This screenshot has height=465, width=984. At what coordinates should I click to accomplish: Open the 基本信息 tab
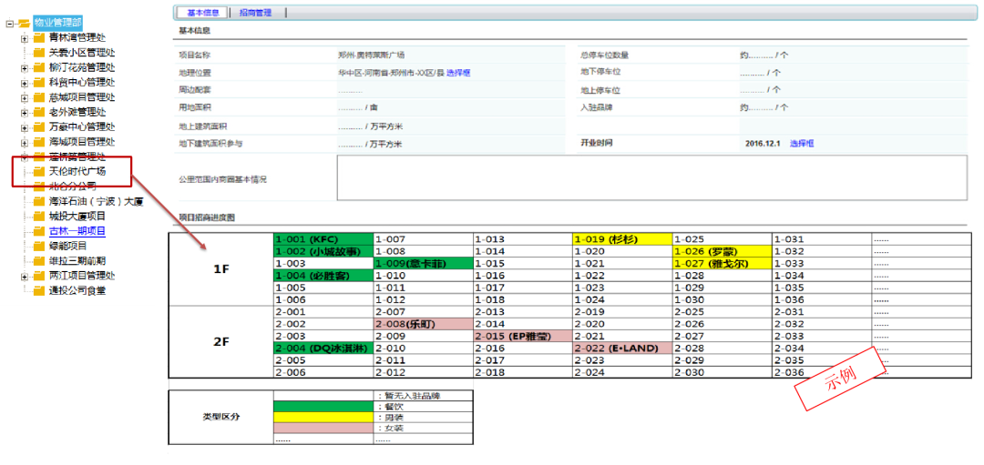(200, 12)
